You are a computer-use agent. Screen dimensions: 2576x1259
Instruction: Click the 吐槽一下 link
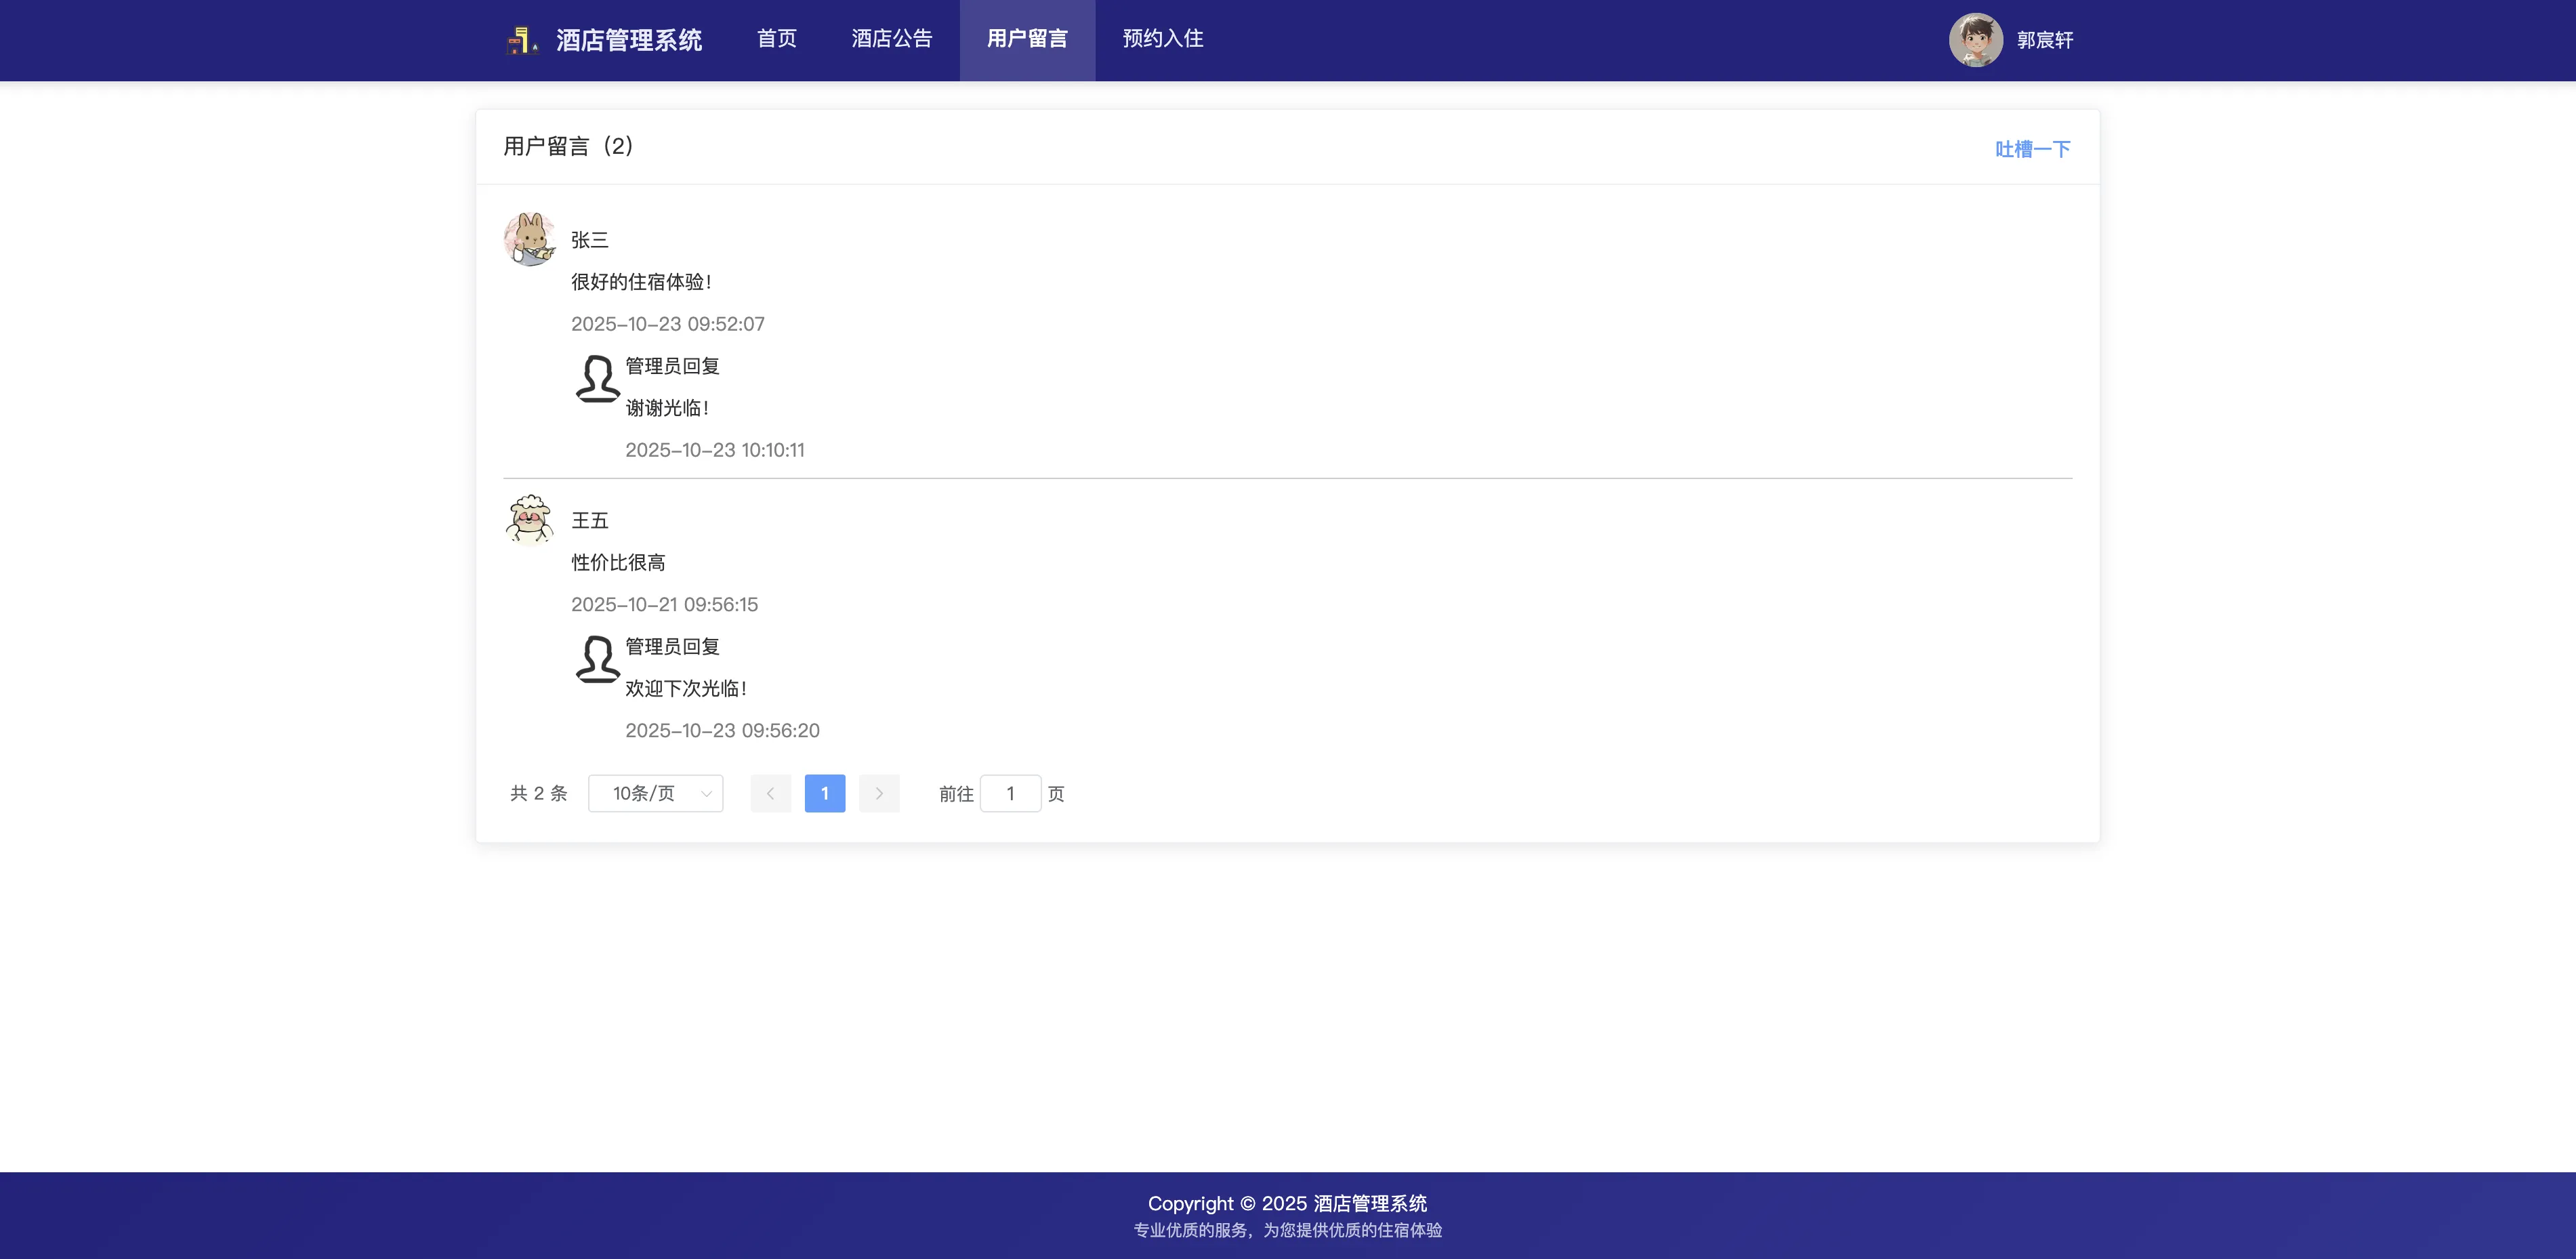(x=2032, y=149)
